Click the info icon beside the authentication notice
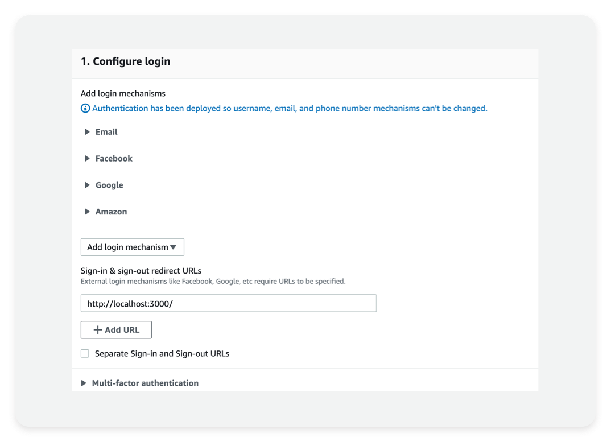Image resolution: width=611 pixels, height=442 pixels. (x=85, y=108)
